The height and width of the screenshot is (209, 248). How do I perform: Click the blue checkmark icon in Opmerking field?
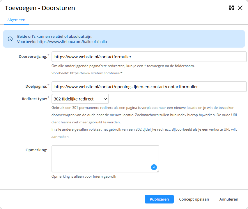(x=154, y=167)
